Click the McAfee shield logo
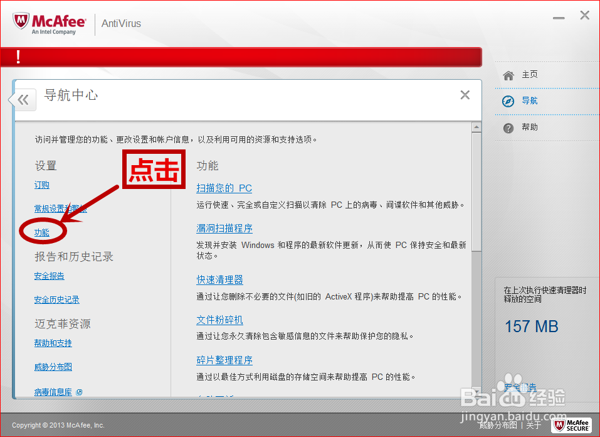 coord(21,21)
